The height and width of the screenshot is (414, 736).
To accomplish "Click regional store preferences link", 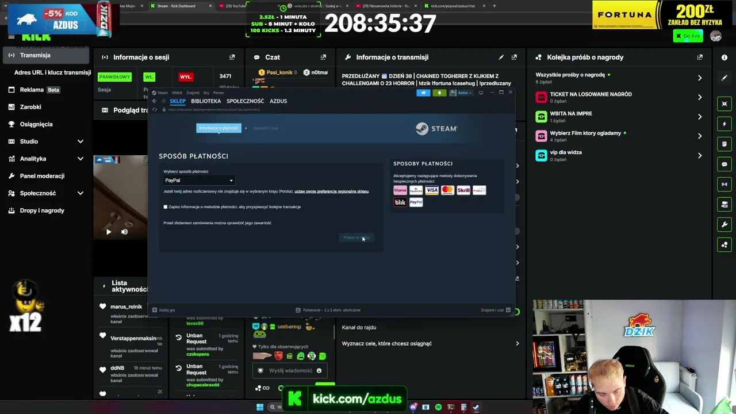I will click(x=332, y=191).
